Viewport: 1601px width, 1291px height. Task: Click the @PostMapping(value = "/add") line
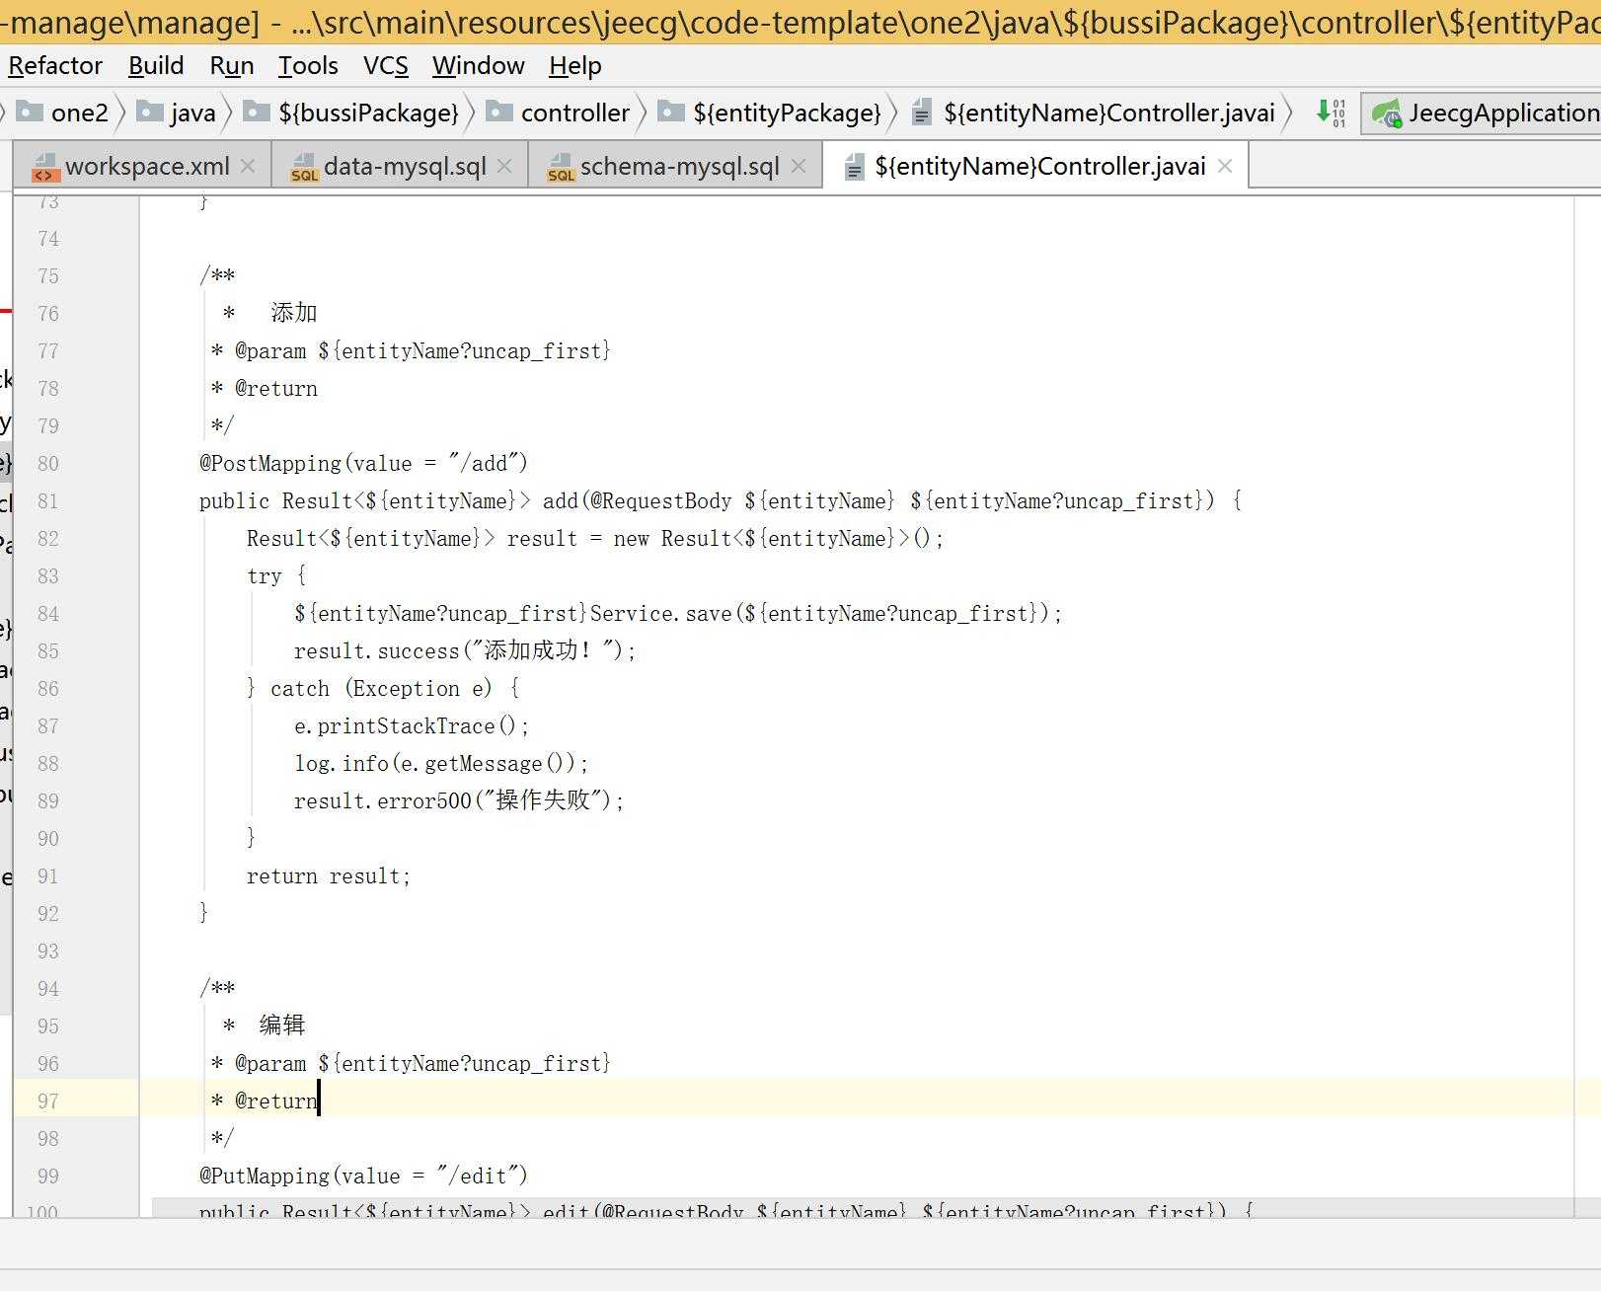(x=363, y=463)
